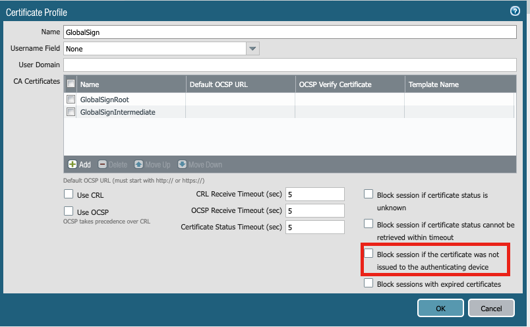This screenshot has height=327, width=530.
Task: Click the Move Up arrow icon
Action: (138, 164)
